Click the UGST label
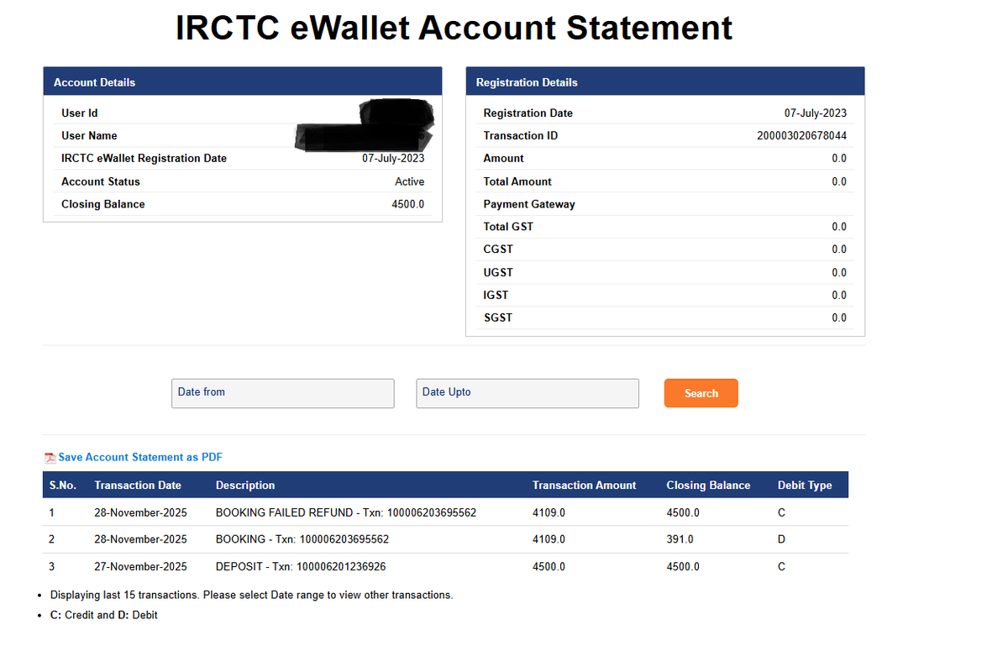 (498, 272)
